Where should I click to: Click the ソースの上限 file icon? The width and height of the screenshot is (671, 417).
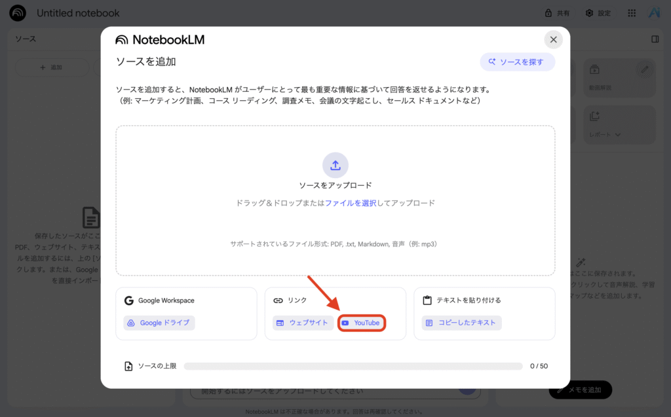128,366
